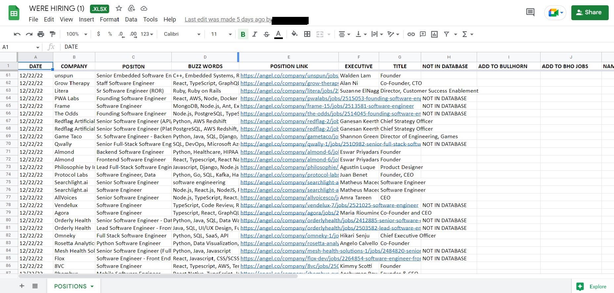The image size is (614, 293).
Task: Click the move to Drive icon
Action: [131, 8]
